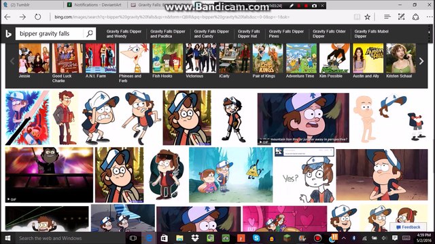
Task: Open Windows Start menu
Action: click(7, 238)
